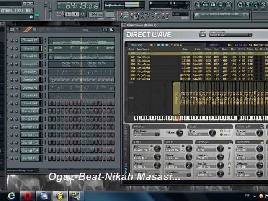Select the Piano 2 channel button
This screenshot has width=268, height=201.
click(30, 49)
